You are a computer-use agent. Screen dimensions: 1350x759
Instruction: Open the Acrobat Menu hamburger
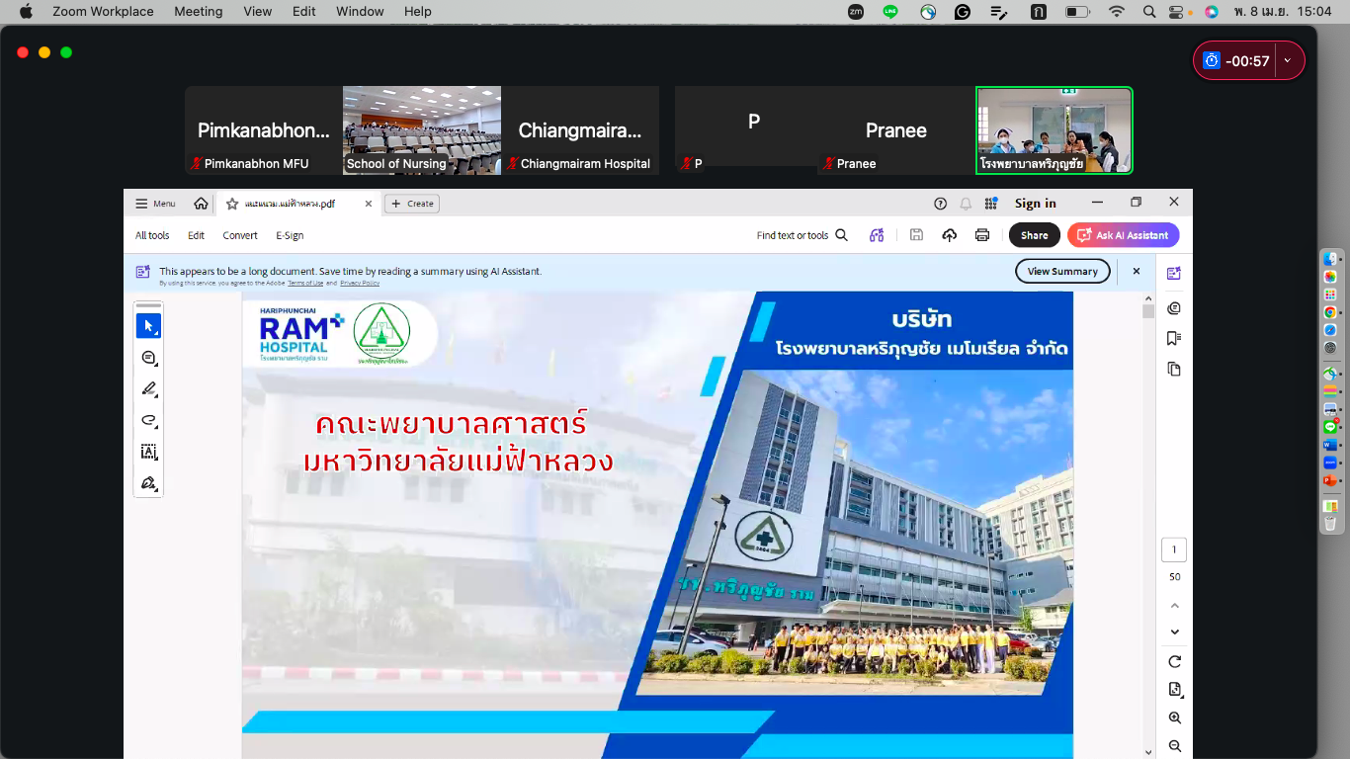click(x=155, y=204)
